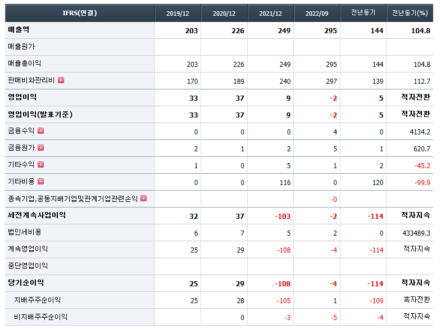Expand the 판매비와관리비 row plus icon
The width and height of the screenshot is (441, 329).
coord(61,80)
